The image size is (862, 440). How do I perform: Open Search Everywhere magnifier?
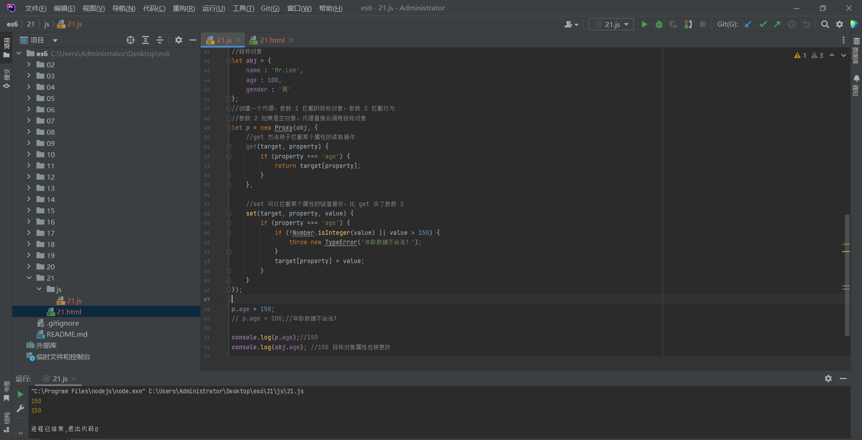(825, 24)
